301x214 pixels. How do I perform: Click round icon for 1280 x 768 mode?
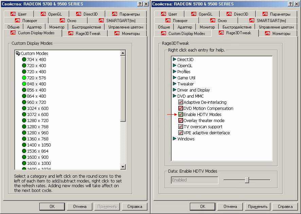[x=24, y=127]
